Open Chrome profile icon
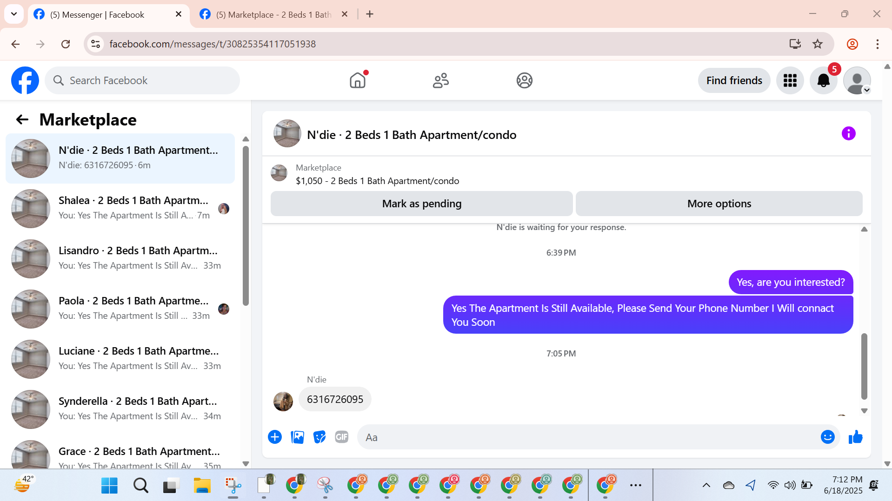This screenshot has width=892, height=501. click(852, 44)
